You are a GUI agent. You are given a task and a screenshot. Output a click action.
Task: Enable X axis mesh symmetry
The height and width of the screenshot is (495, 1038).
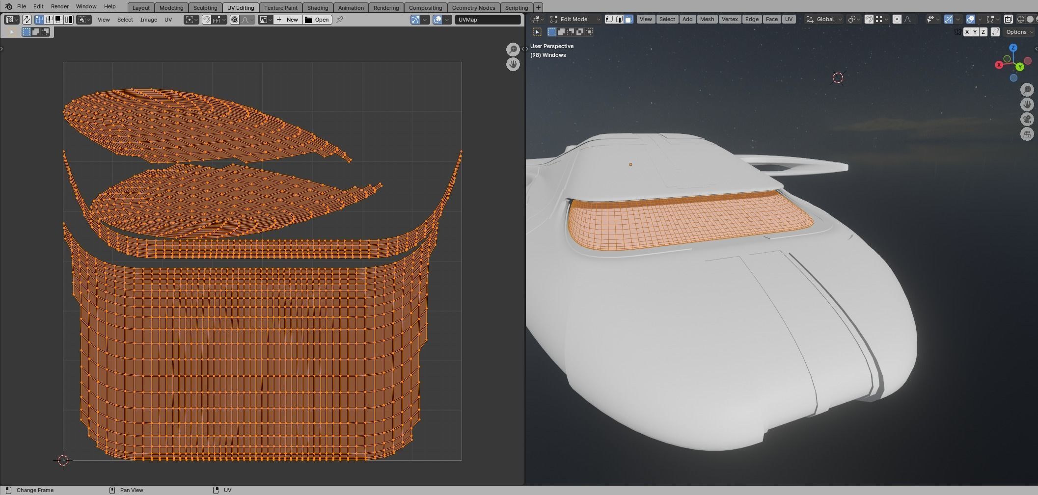[x=967, y=32]
